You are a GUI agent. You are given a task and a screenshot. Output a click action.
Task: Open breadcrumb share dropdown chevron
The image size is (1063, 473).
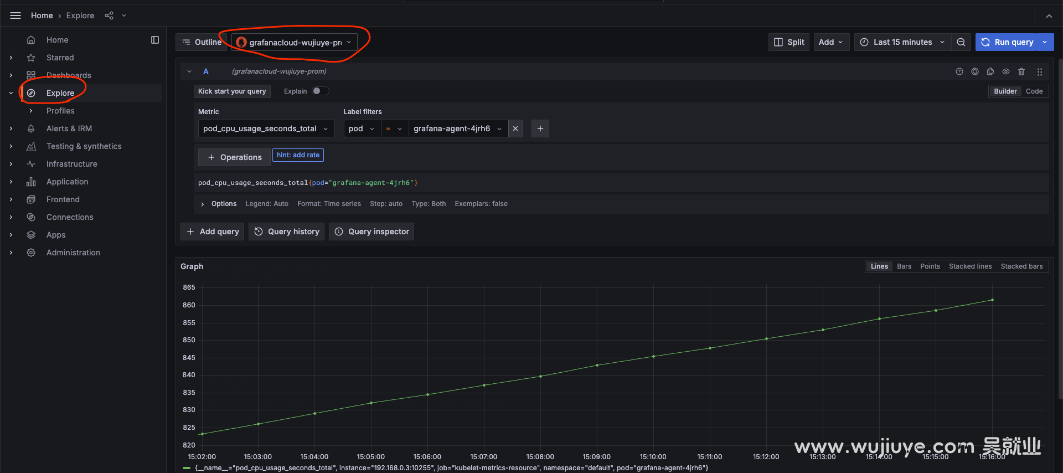click(124, 16)
